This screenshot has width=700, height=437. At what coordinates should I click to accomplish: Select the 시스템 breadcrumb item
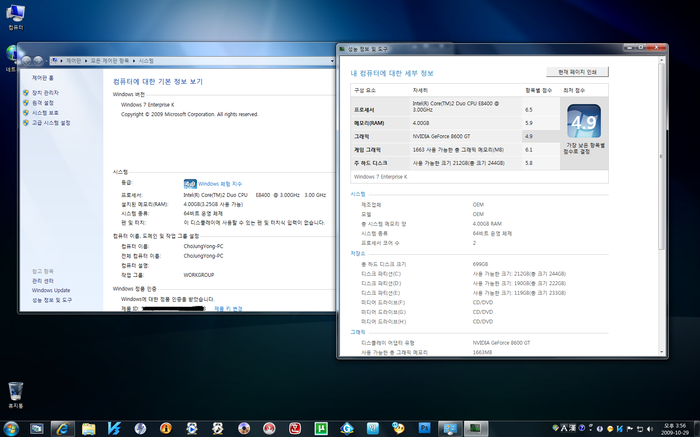tap(146, 61)
